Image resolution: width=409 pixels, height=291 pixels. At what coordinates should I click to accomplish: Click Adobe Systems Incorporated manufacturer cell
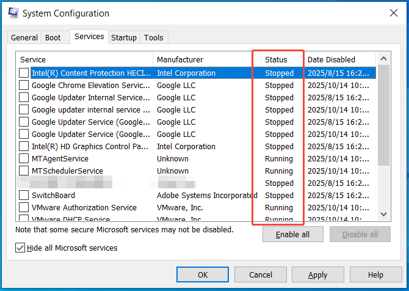(207, 195)
